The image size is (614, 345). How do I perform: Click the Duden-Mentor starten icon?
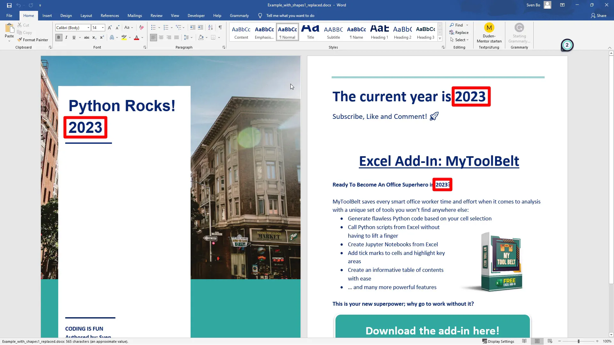point(489,28)
